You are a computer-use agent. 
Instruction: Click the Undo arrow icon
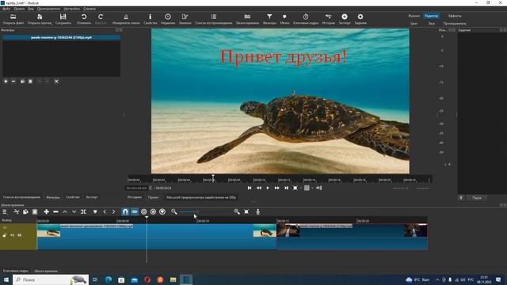tap(84, 17)
